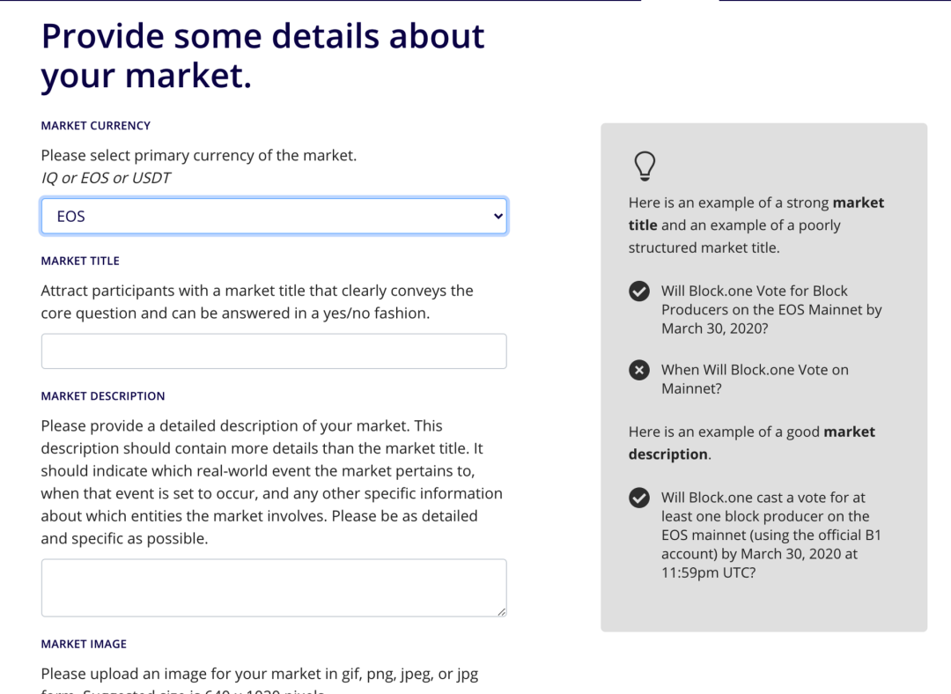Image resolution: width=951 pixels, height=694 pixels.
Task: Click the MARKET CURRENCY label
Action: (96, 126)
